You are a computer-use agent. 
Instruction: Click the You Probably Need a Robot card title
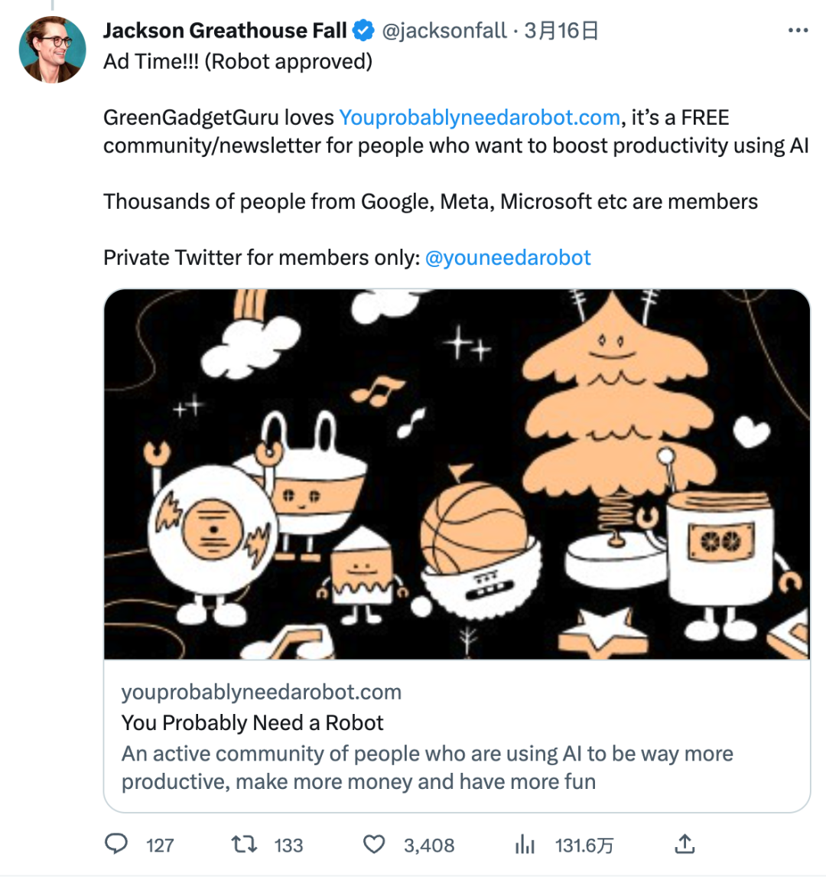click(252, 723)
